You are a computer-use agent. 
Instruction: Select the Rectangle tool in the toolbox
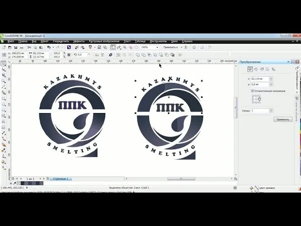tap(4, 98)
